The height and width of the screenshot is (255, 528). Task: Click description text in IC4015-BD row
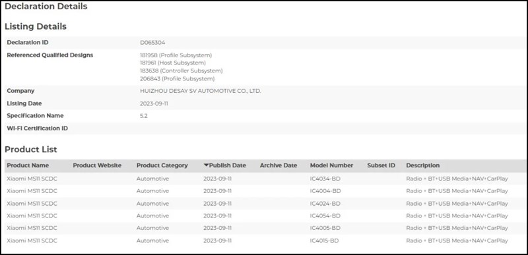[x=457, y=241]
